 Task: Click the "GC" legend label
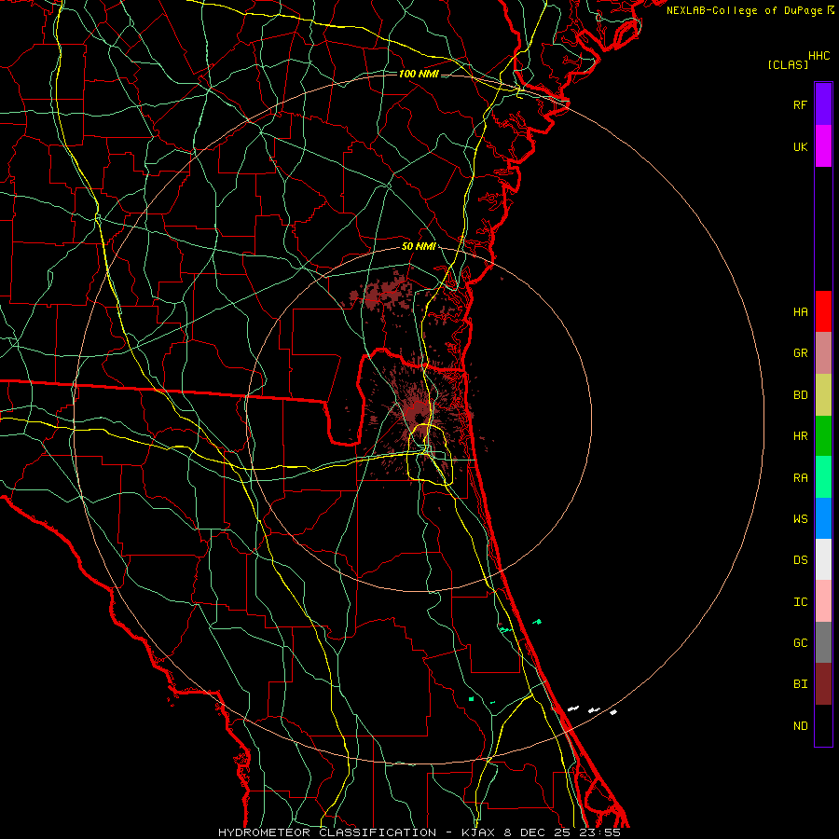(x=800, y=643)
